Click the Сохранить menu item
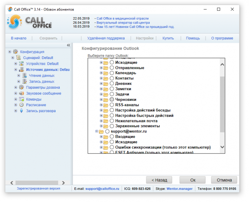This screenshot has width=249, height=202. [48, 38]
